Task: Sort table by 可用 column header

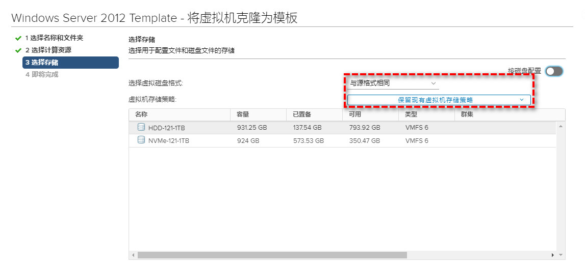Action: click(355, 114)
